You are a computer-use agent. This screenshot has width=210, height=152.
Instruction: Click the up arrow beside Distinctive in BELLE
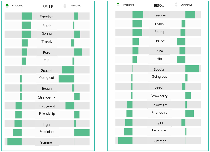point(65,4)
